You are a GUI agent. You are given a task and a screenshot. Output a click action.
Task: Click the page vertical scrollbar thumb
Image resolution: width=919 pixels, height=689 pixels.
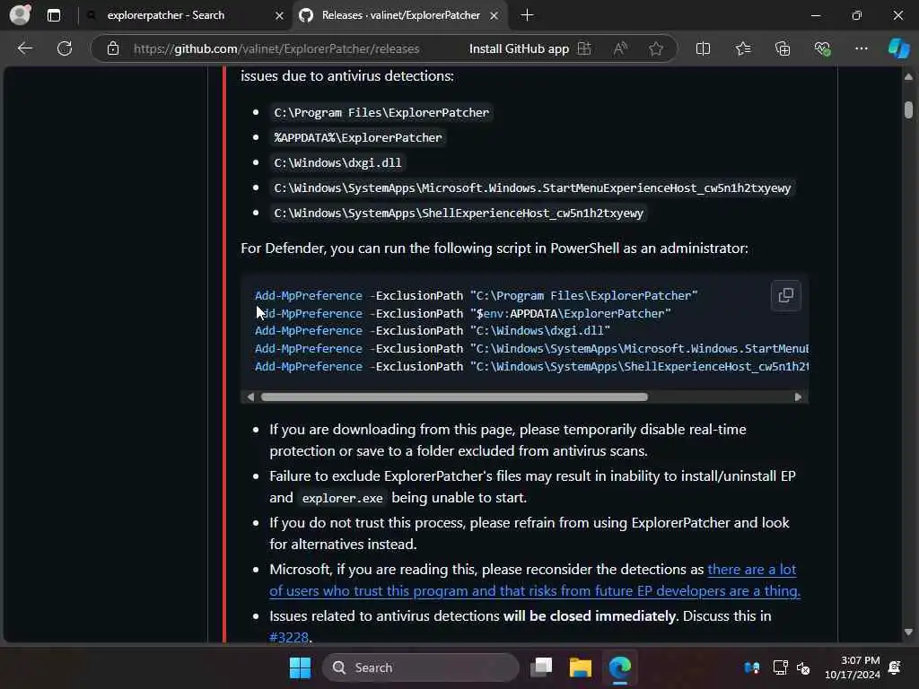[x=908, y=109]
